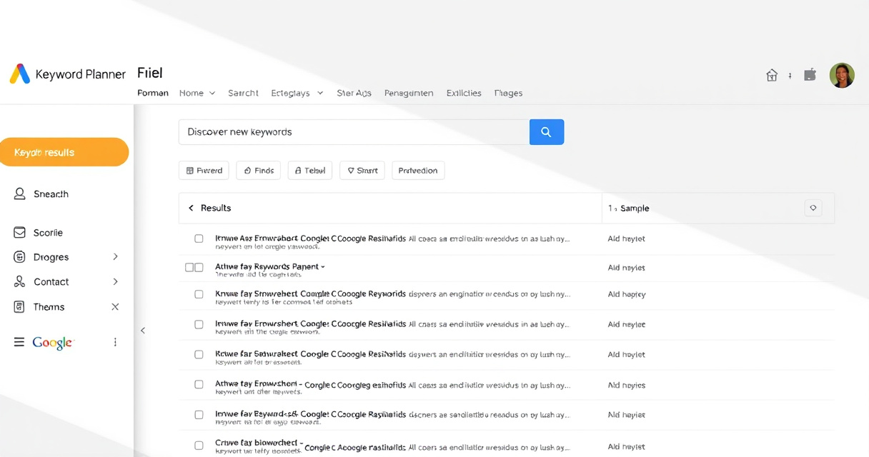Click the Fwrerd filter button
The image size is (869, 457).
[204, 171]
